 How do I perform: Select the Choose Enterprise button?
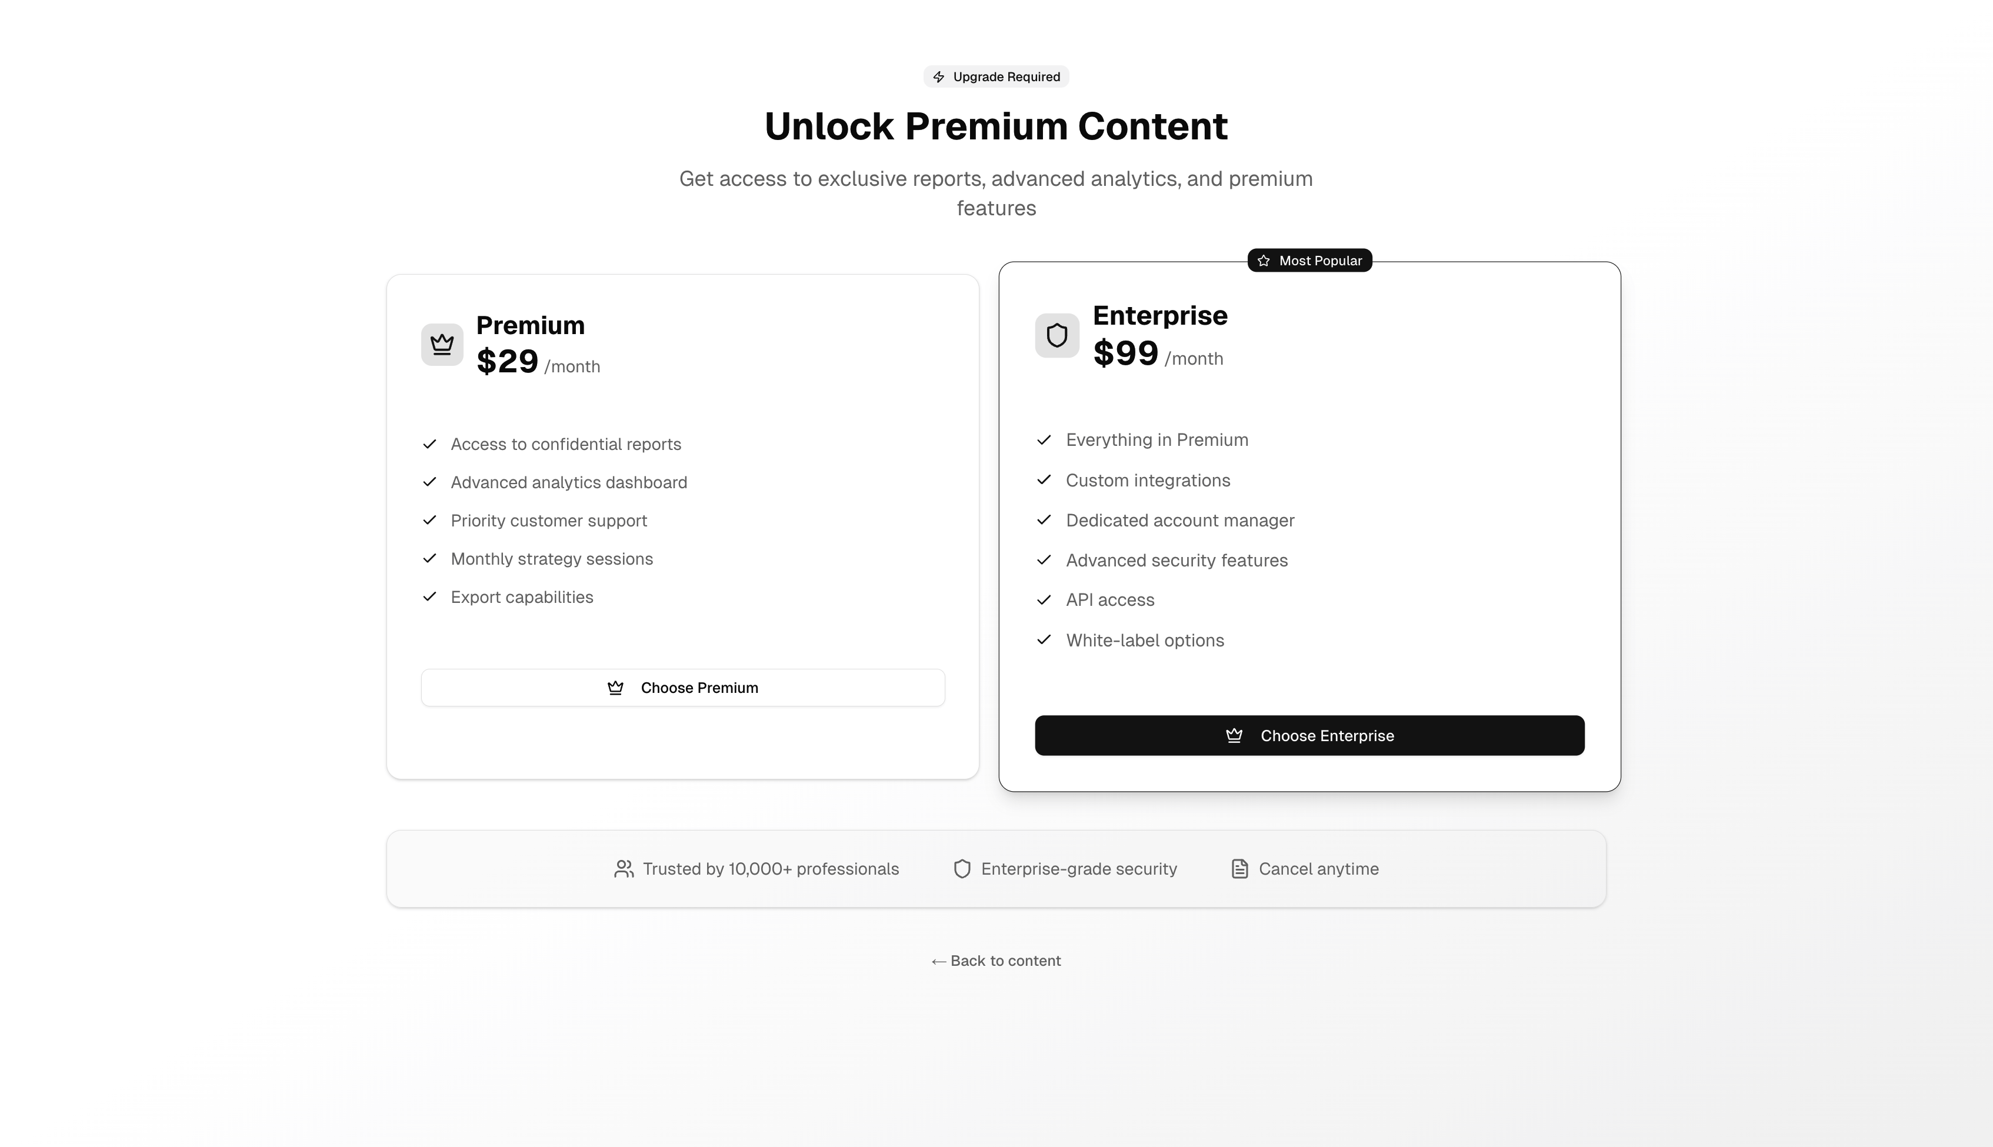(x=1309, y=736)
